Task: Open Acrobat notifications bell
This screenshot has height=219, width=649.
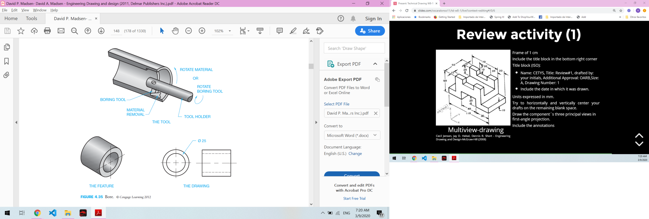Action: click(x=353, y=18)
